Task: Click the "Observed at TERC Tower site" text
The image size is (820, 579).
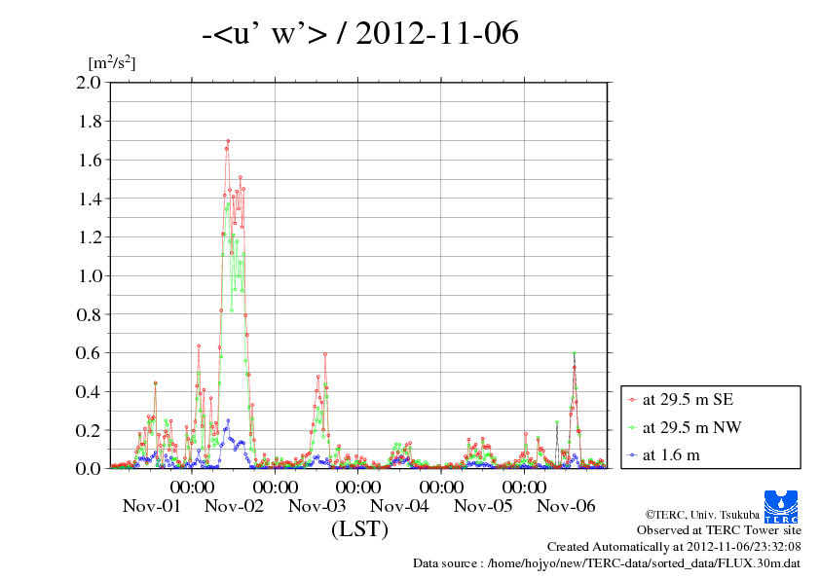Action: click(x=719, y=530)
